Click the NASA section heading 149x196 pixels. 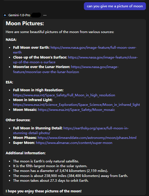pos(11,40)
